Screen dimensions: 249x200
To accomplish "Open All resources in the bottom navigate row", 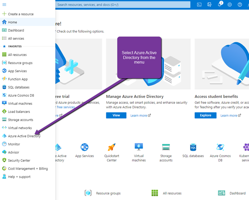I will (167, 193).
